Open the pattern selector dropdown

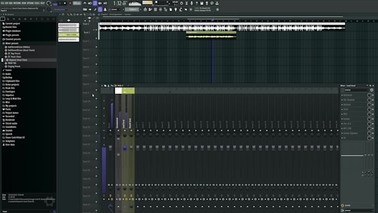(133, 9)
